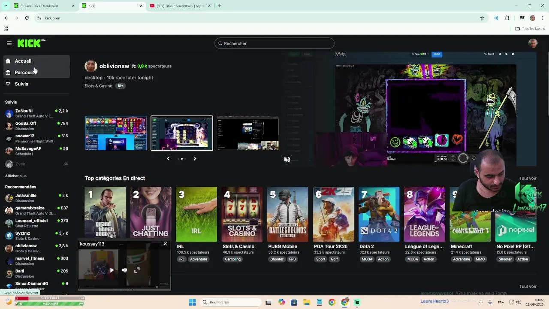549x309 pixels.
Task: Open Parcourir in the sidebar
Action: (x=36, y=73)
